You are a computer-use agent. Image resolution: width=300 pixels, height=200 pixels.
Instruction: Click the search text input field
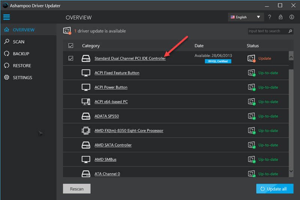pyautogui.click(x=268, y=31)
